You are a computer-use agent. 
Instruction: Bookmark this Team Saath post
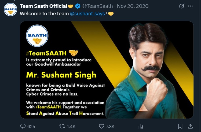click(180, 126)
